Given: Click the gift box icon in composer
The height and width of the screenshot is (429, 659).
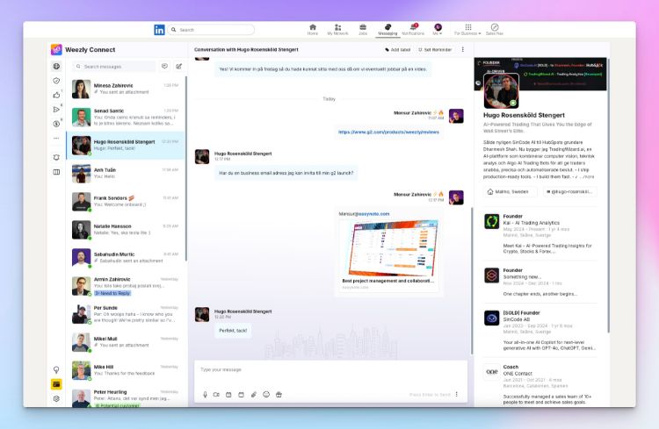Looking at the screenshot, I should (x=279, y=395).
